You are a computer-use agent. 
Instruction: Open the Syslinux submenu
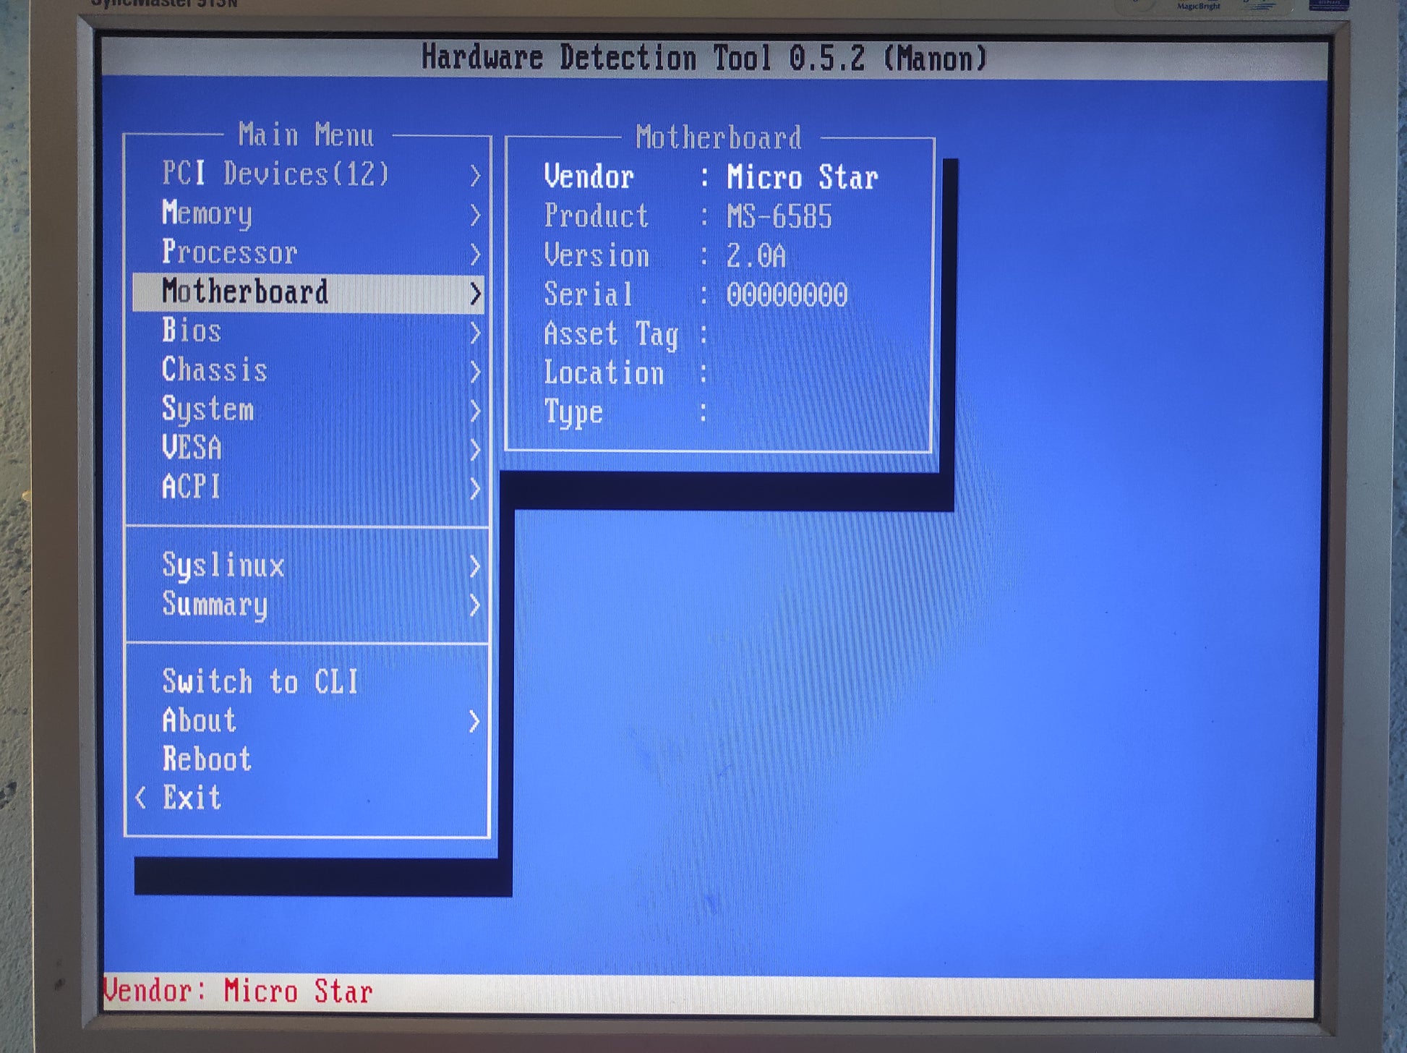point(223,566)
